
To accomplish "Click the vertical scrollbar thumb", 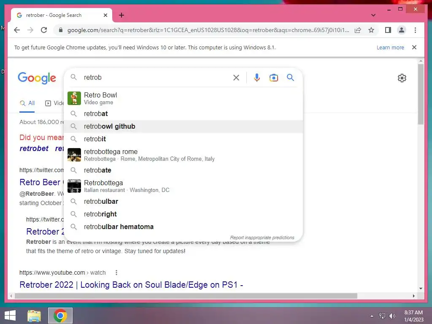I will [421, 94].
